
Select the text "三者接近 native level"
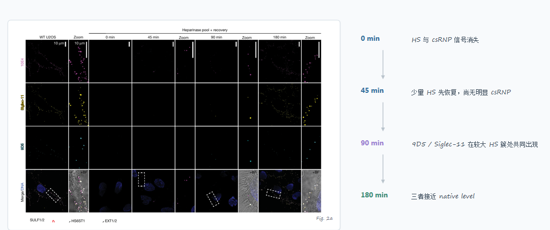[x=442, y=196]
